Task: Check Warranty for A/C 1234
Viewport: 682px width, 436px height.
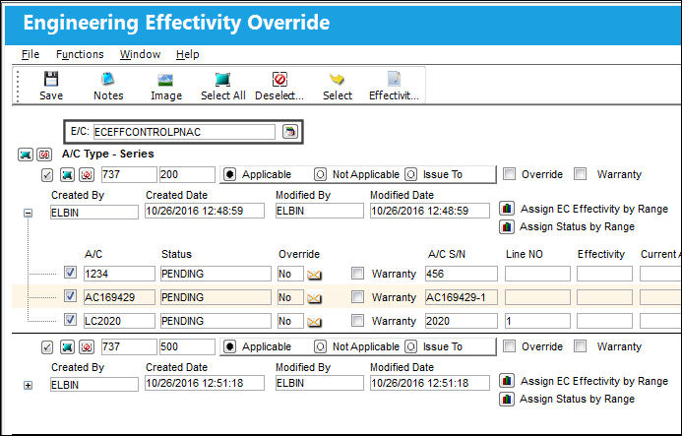Action: pyautogui.click(x=357, y=274)
